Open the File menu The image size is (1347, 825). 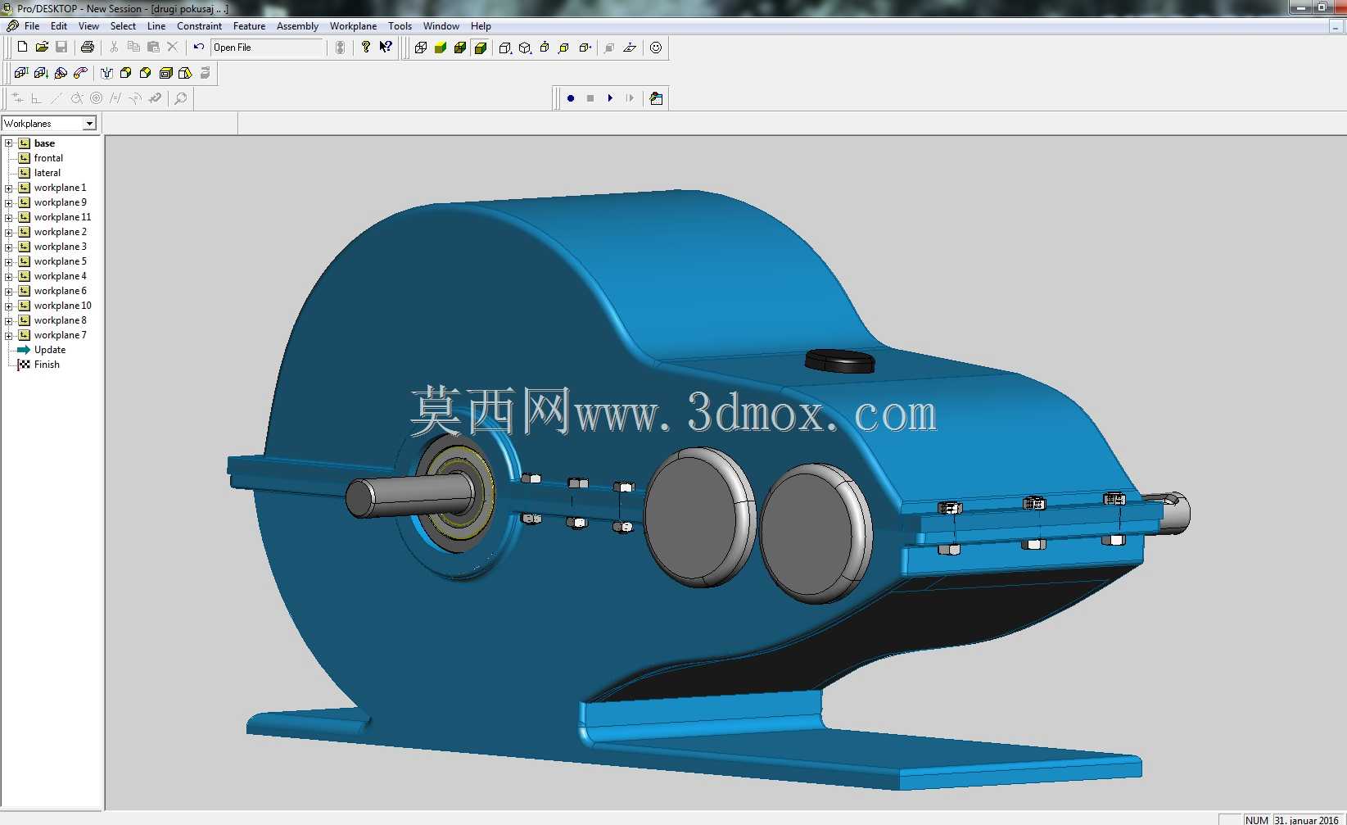coord(32,26)
